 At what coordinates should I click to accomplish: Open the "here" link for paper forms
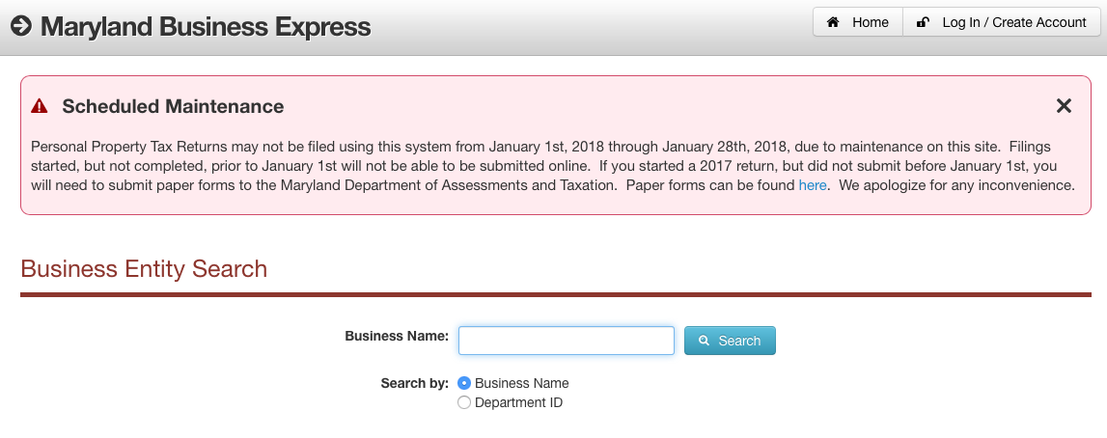pyautogui.click(x=812, y=185)
